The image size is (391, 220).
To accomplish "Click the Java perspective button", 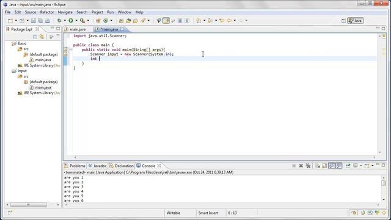I will tap(356, 21).
